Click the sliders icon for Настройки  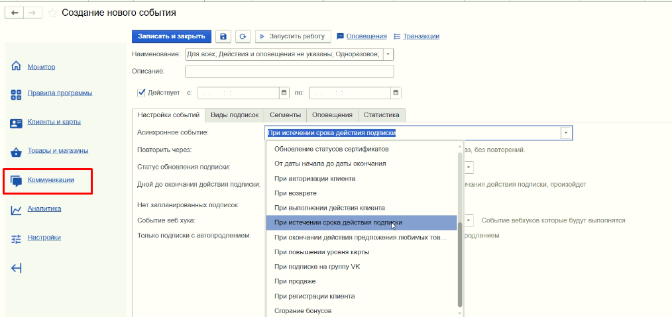[x=16, y=239]
